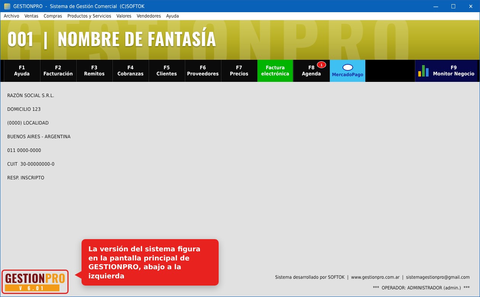480x297 pixels.
Task: Maximize the GESTIONPRO window
Action: (453, 6)
